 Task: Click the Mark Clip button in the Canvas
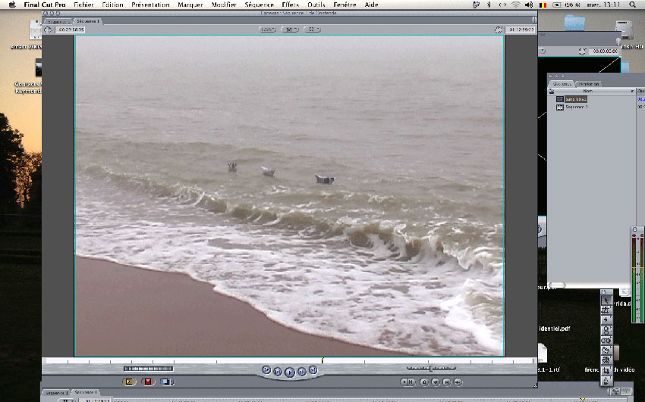pyautogui.click(x=447, y=382)
